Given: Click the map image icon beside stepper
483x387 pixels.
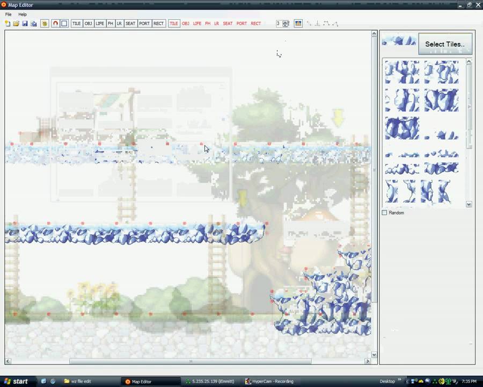Looking at the screenshot, I should click(x=298, y=24).
